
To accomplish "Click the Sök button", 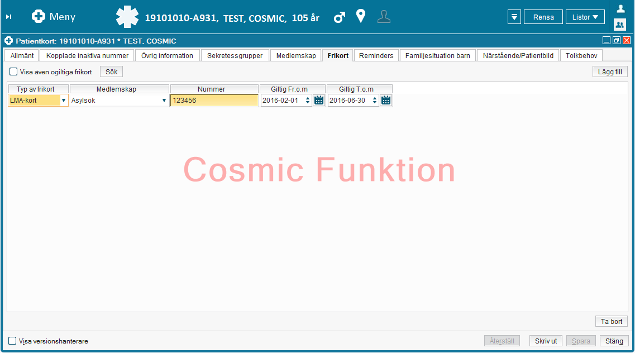I will 111,71.
